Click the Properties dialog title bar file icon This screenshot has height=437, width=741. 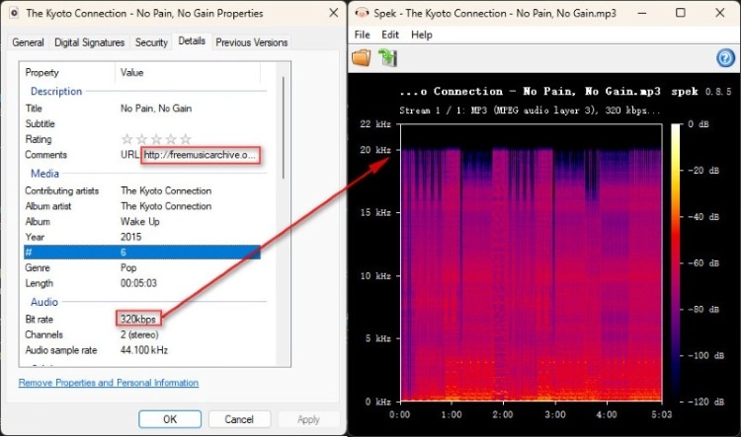pyautogui.click(x=14, y=13)
